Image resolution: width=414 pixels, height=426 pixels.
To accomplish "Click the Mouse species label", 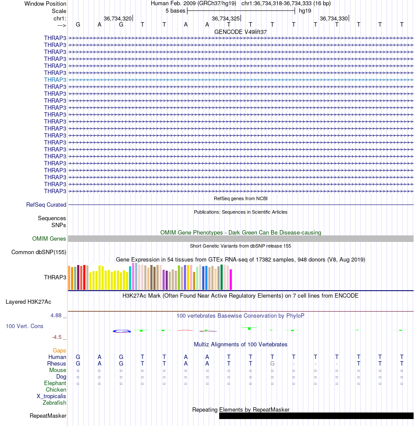I will click(58, 370).
